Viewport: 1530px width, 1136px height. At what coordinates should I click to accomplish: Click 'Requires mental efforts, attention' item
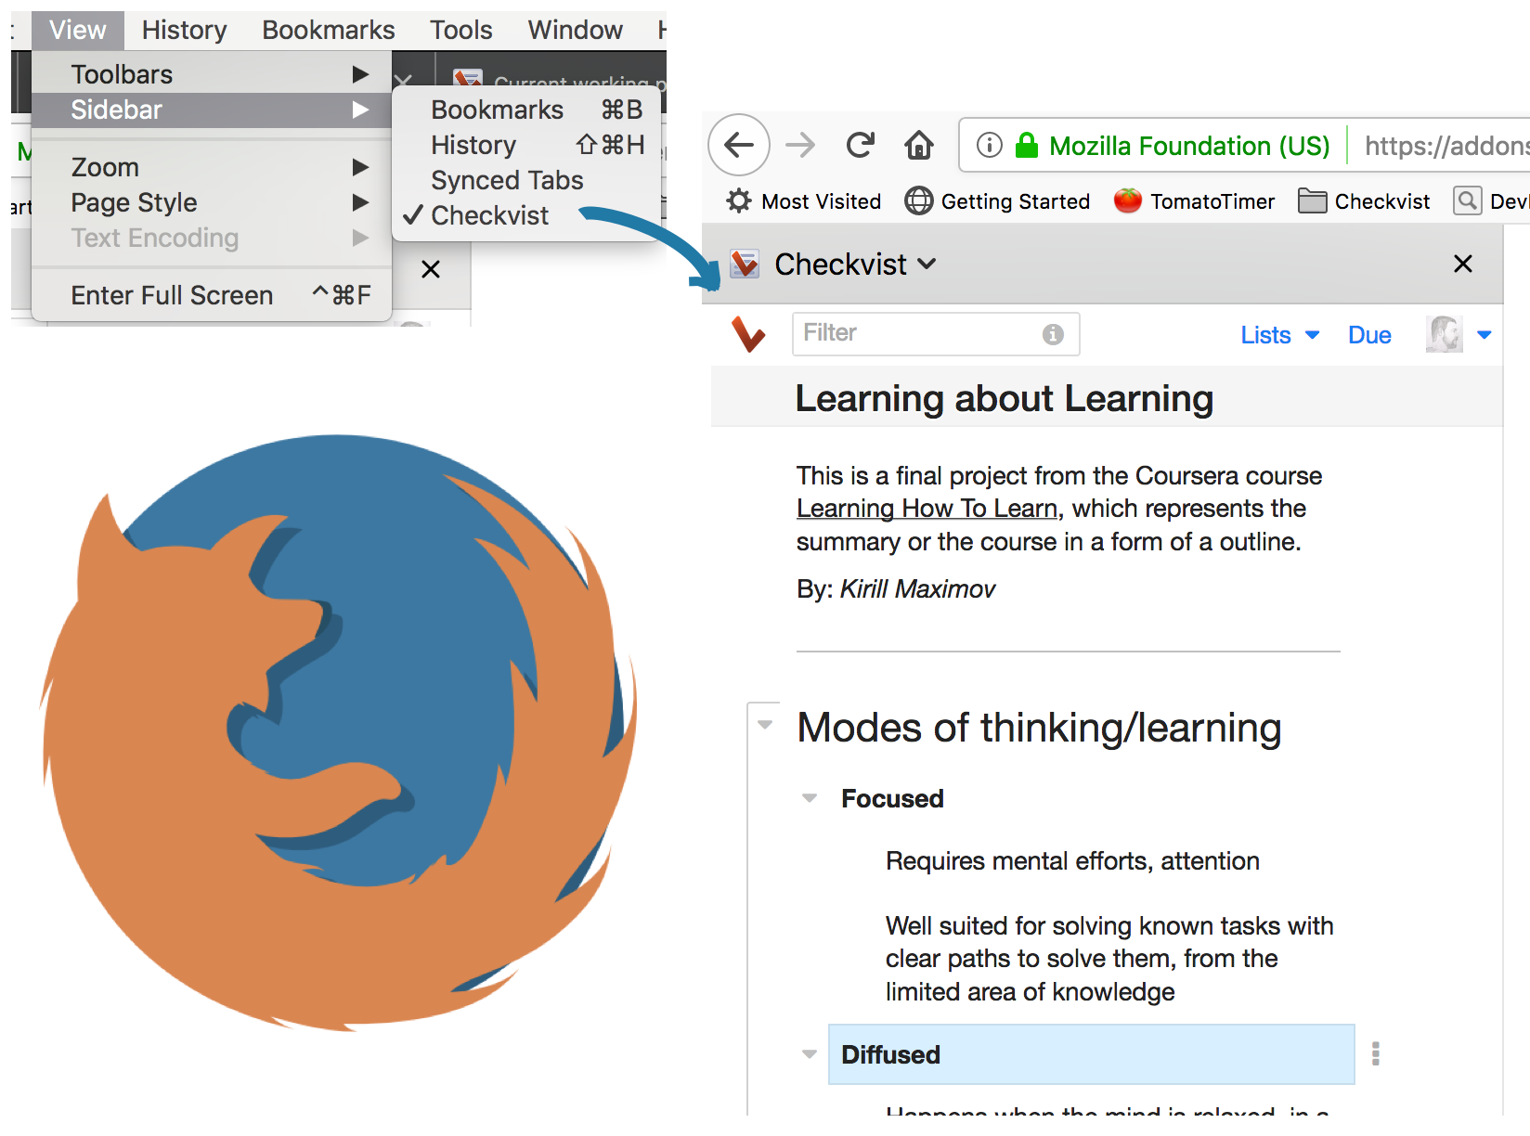(x=1072, y=861)
